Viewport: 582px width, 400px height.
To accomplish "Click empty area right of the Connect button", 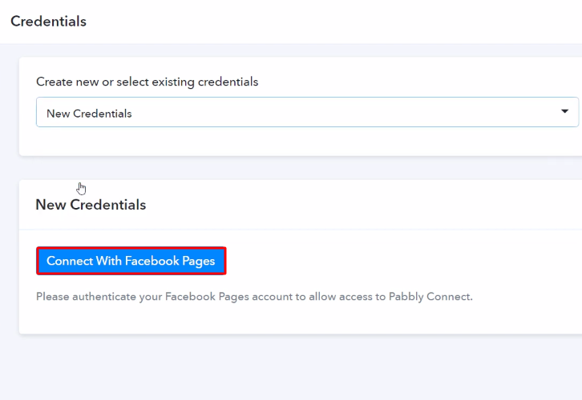I will point(401,261).
